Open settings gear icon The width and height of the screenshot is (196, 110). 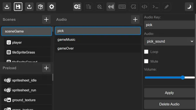click(51, 7)
